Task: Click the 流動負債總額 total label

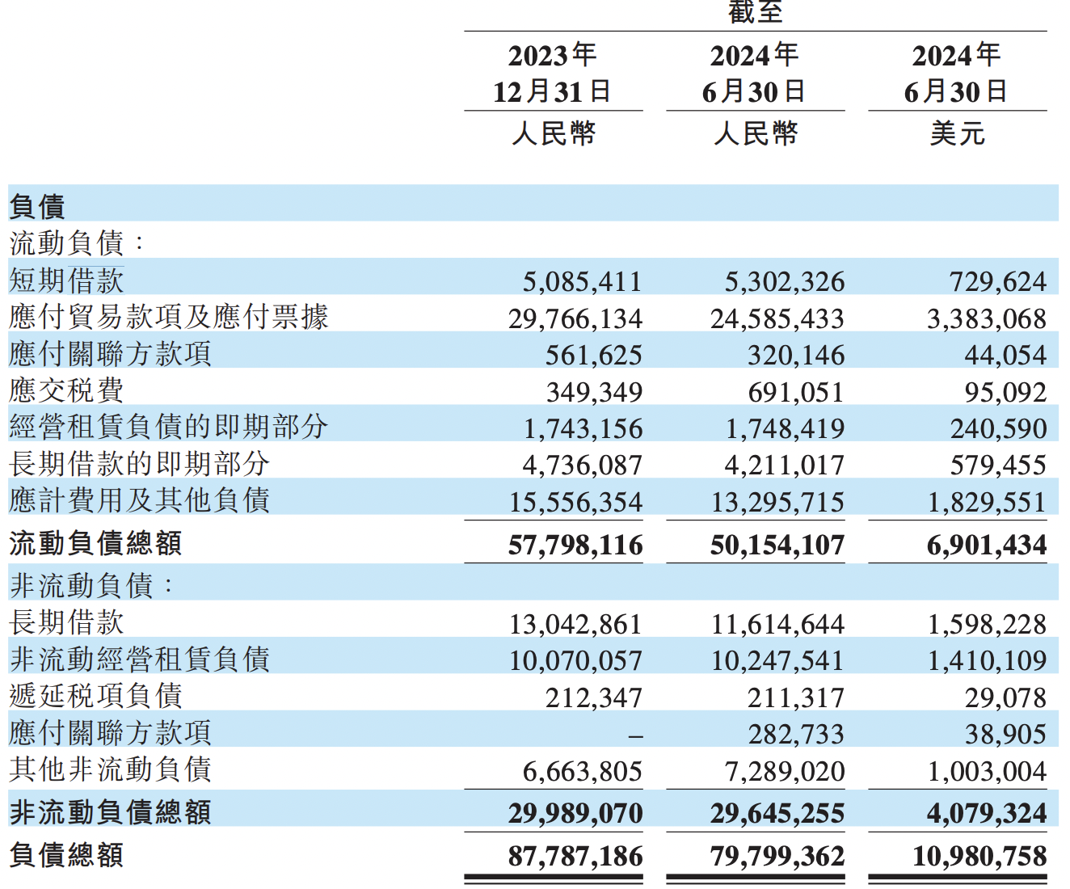Action: pyautogui.click(x=95, y=543)
